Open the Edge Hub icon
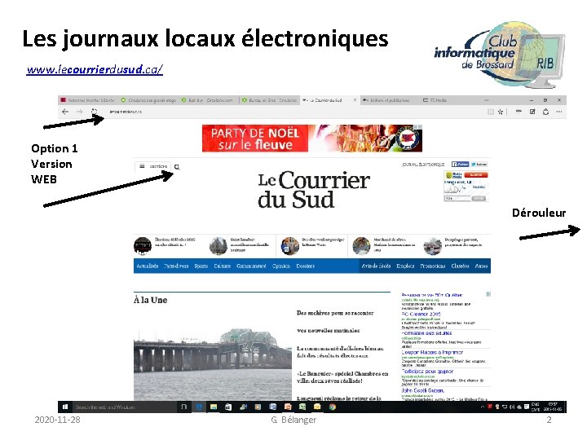Image resolution: width=587 pixels, height=440 pixels. (519, 112)
